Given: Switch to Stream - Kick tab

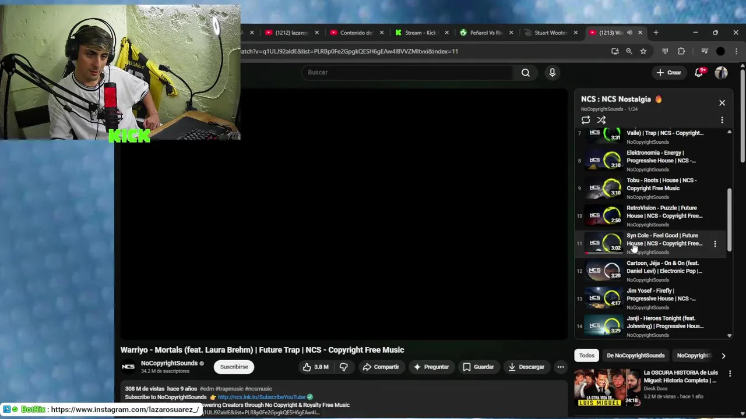Looking at the screenshot, I should [420, 33].
